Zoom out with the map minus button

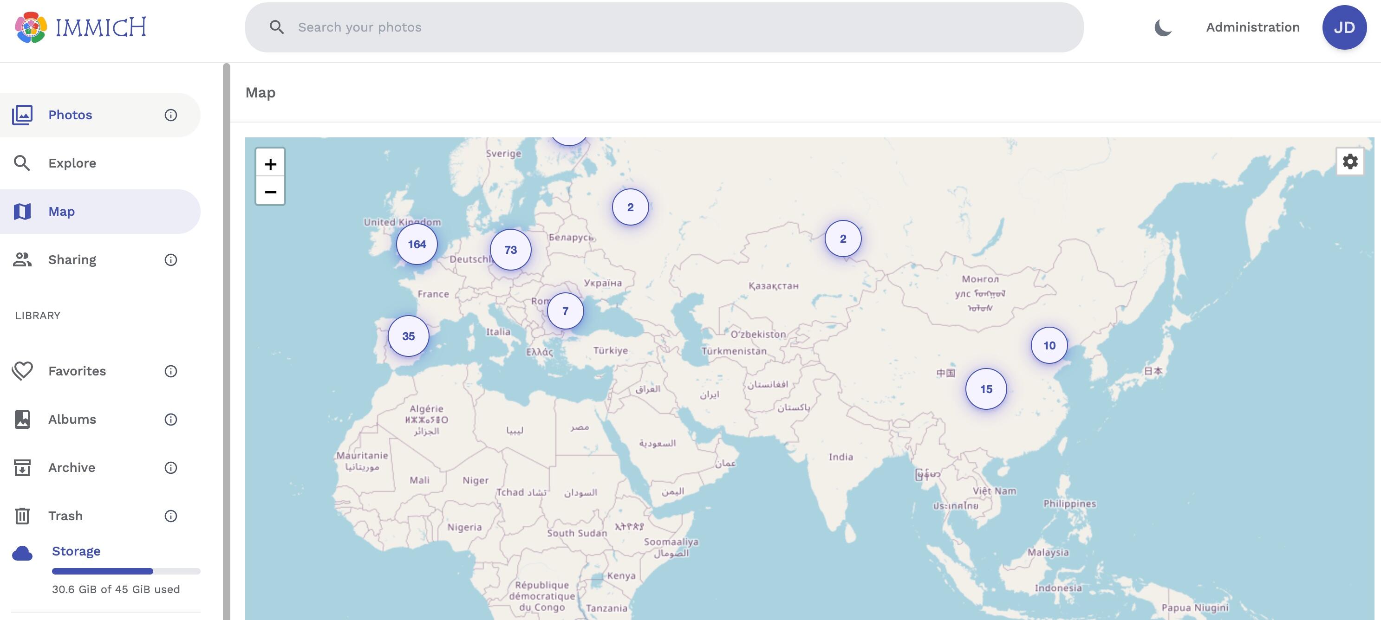270,191
